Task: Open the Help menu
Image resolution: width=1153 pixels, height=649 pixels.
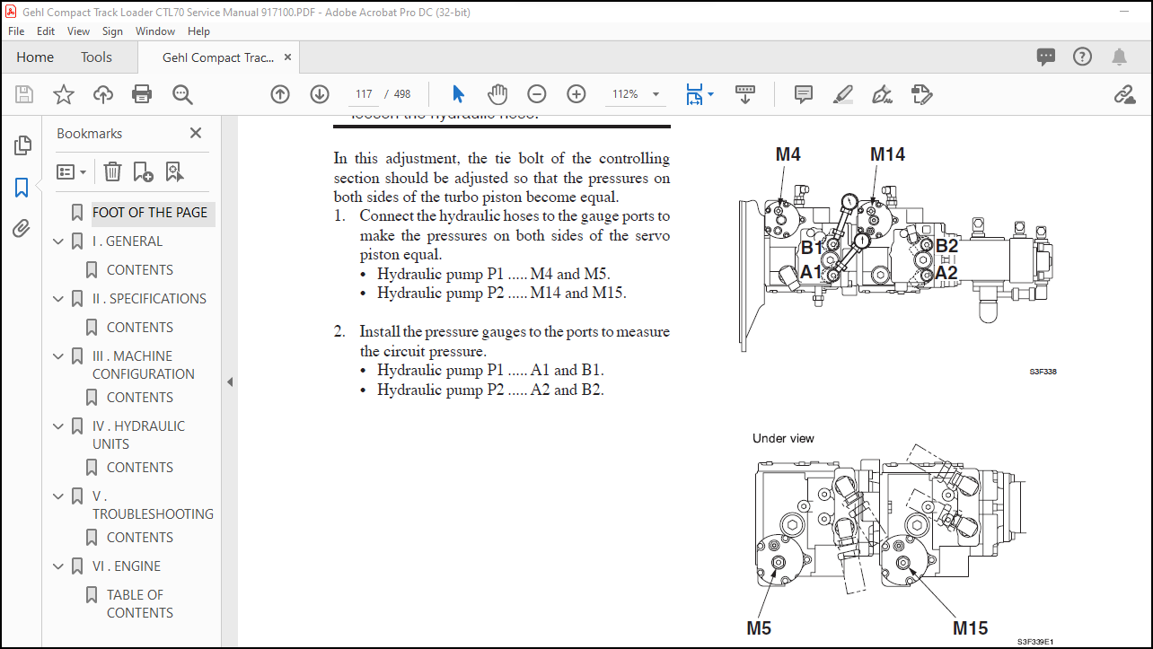Action: [x=198, y=31]
